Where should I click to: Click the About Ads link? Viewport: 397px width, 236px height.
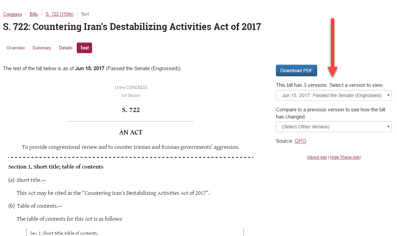click(318, 157)
